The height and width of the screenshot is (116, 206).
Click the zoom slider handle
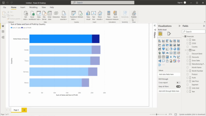[x=156, y=114]
